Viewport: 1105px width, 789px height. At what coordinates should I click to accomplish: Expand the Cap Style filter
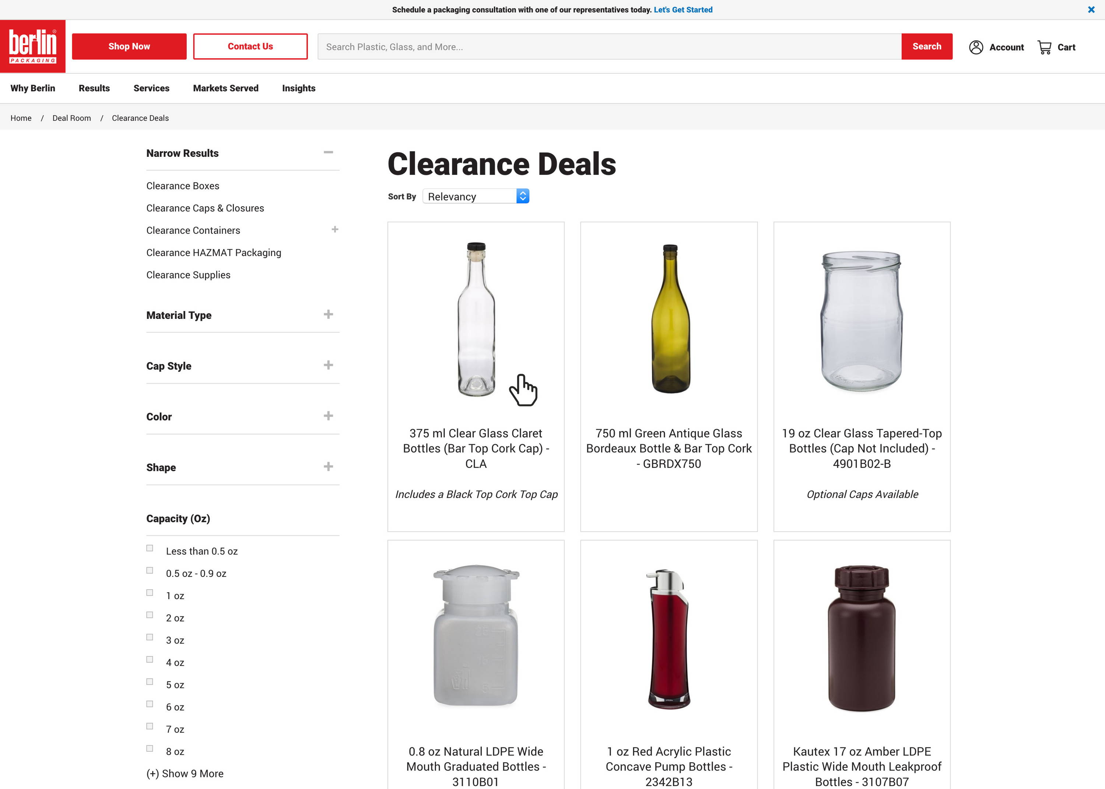coord(329,365)
